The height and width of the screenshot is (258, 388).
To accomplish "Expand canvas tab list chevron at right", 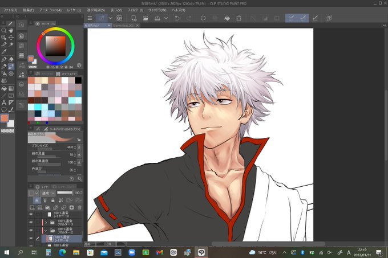I will point(384,26).
